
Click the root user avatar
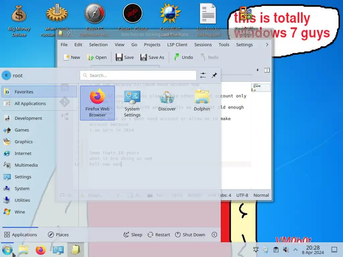[x=6, y=75]
